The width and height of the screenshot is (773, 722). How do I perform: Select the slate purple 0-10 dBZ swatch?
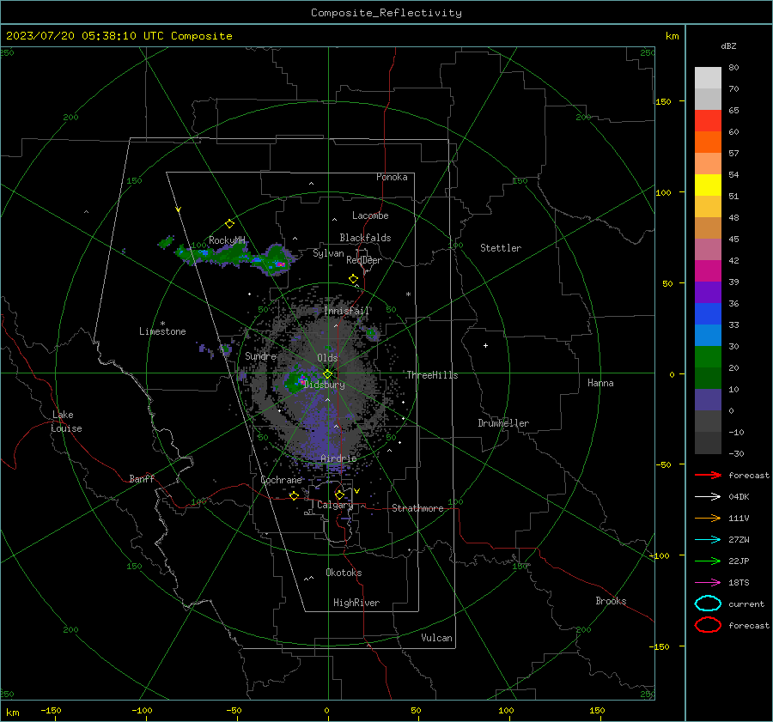pos(708,400)
